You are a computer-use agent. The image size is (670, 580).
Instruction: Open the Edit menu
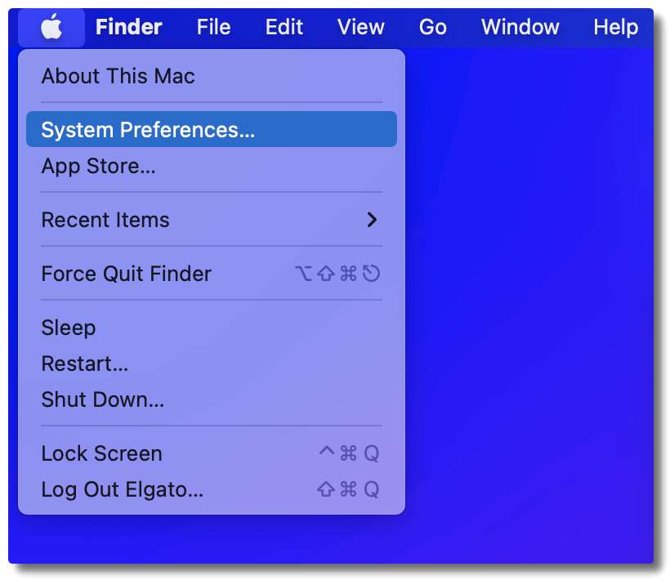[284, 28]
